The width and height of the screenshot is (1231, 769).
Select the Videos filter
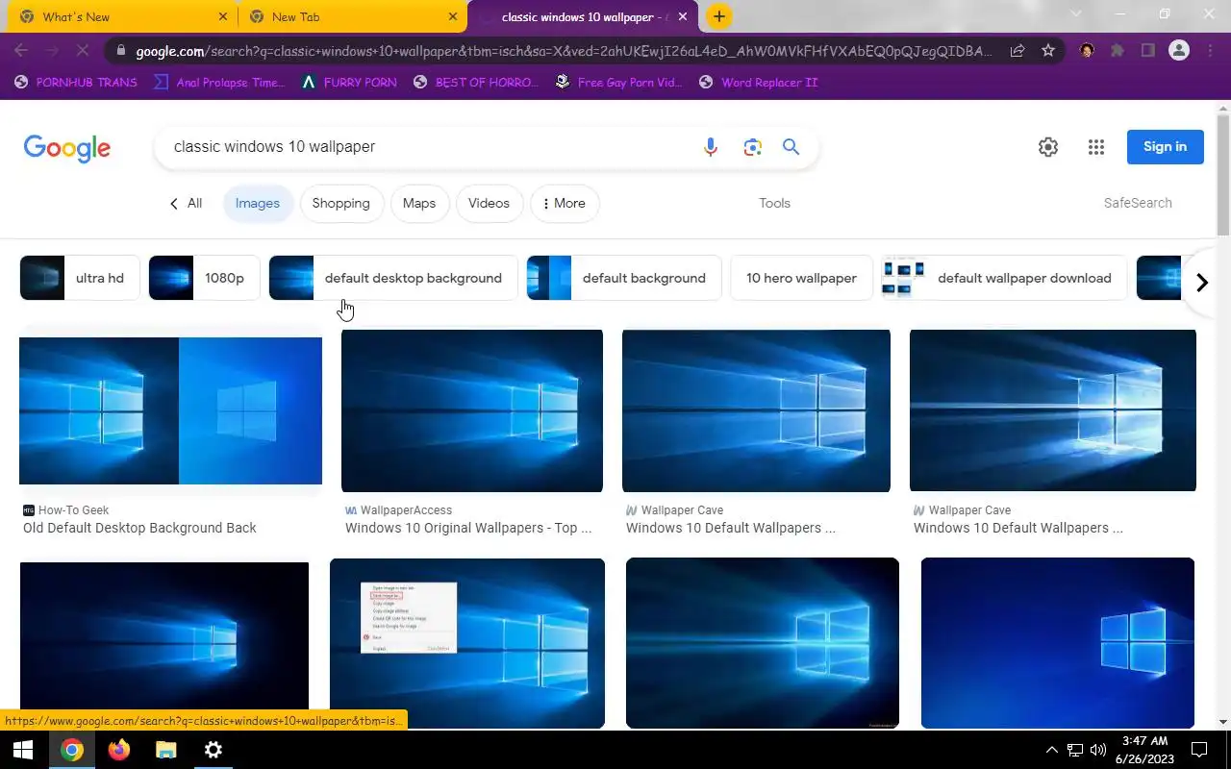coord(489,204)
